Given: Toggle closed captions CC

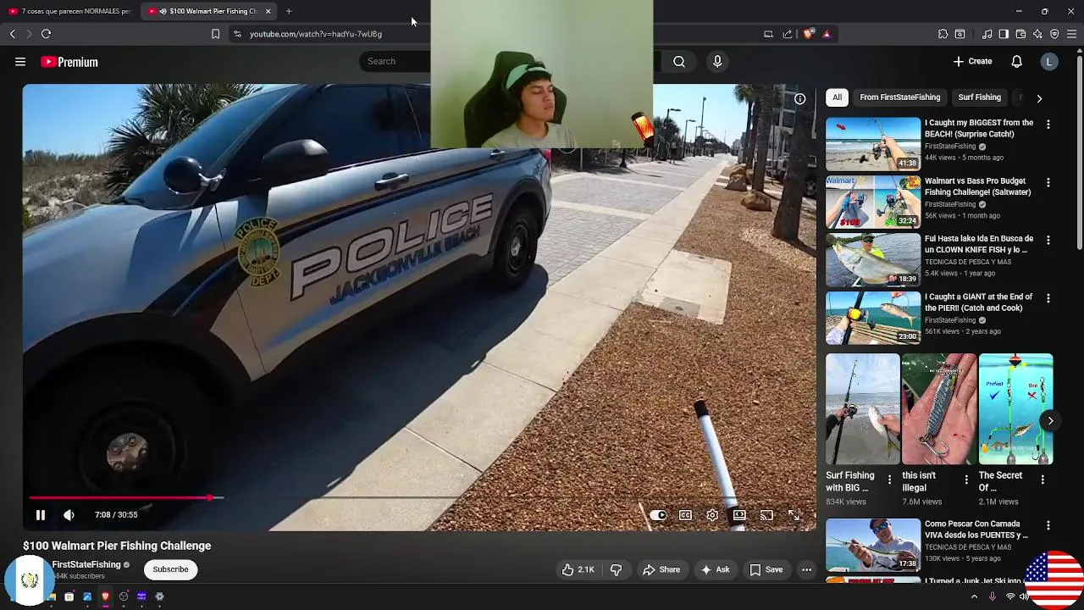Looking at the screenshot, I should (x=685, y=515).
